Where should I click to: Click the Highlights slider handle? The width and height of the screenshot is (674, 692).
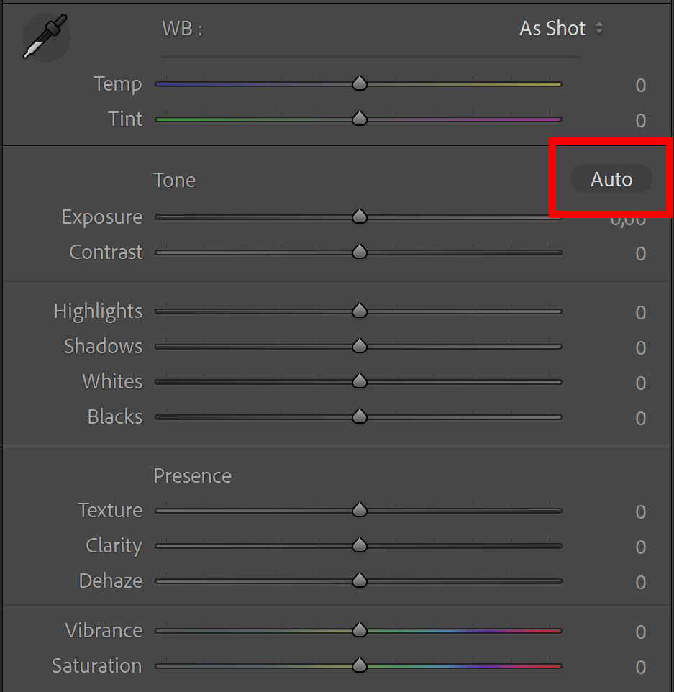tap(360, 311)
